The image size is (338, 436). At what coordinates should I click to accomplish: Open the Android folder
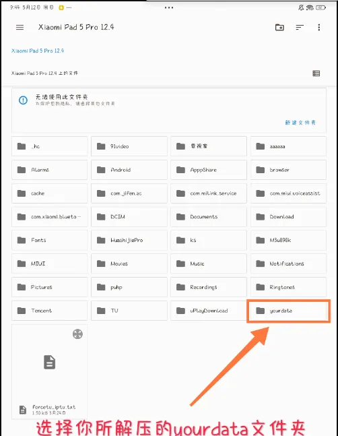click(129, 170)
